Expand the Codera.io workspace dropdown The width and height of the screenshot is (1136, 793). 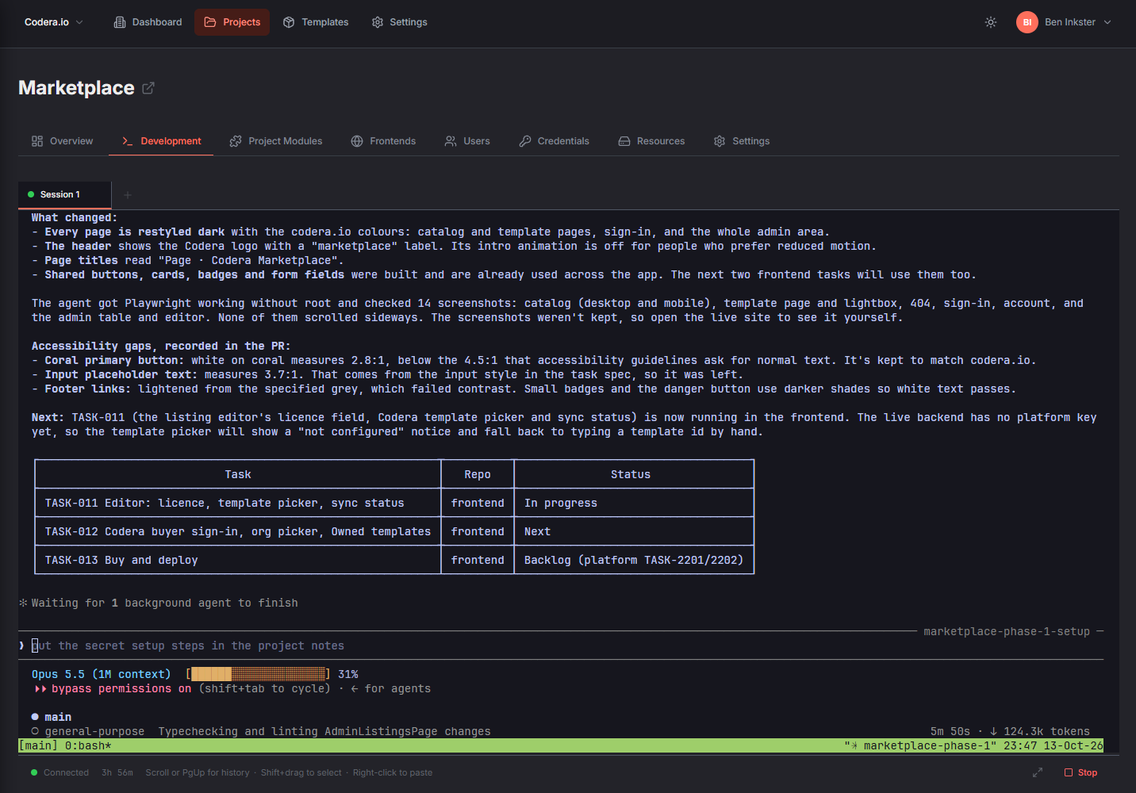point(53,22)
